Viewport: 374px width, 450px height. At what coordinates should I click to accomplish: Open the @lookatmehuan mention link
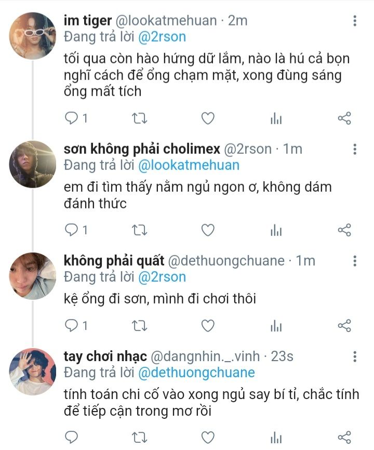(x=189, y=165)
